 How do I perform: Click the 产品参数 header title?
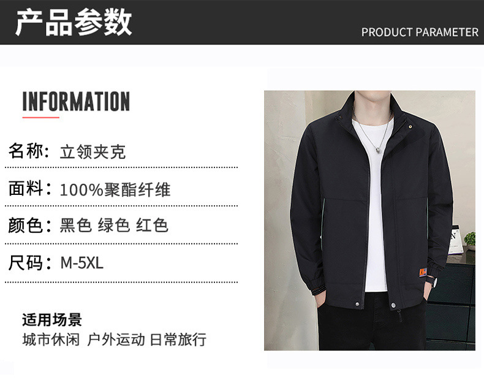click(74, 22)
